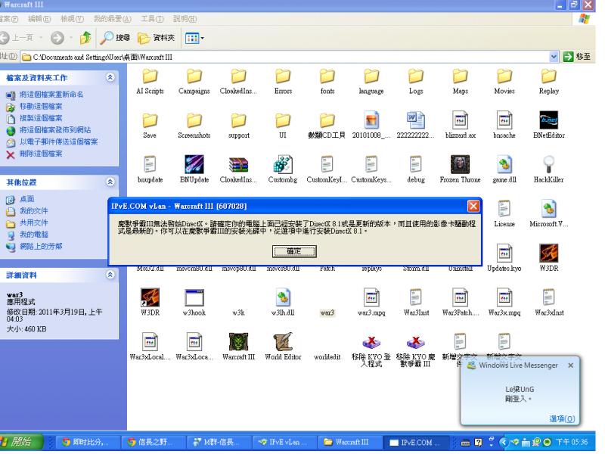Open the HackKiller icon
The width and height of the screenshot is (605, 454).
point(548,165)
